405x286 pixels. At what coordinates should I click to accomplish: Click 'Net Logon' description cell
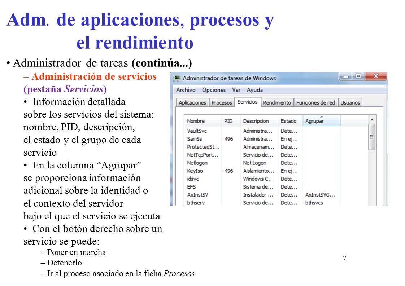point(255,163)
